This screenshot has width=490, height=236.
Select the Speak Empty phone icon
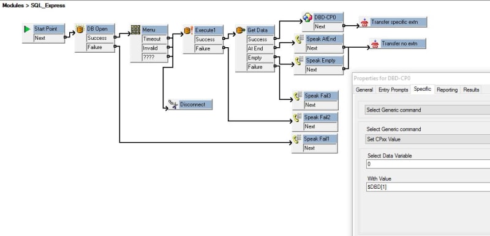point(300,61)
